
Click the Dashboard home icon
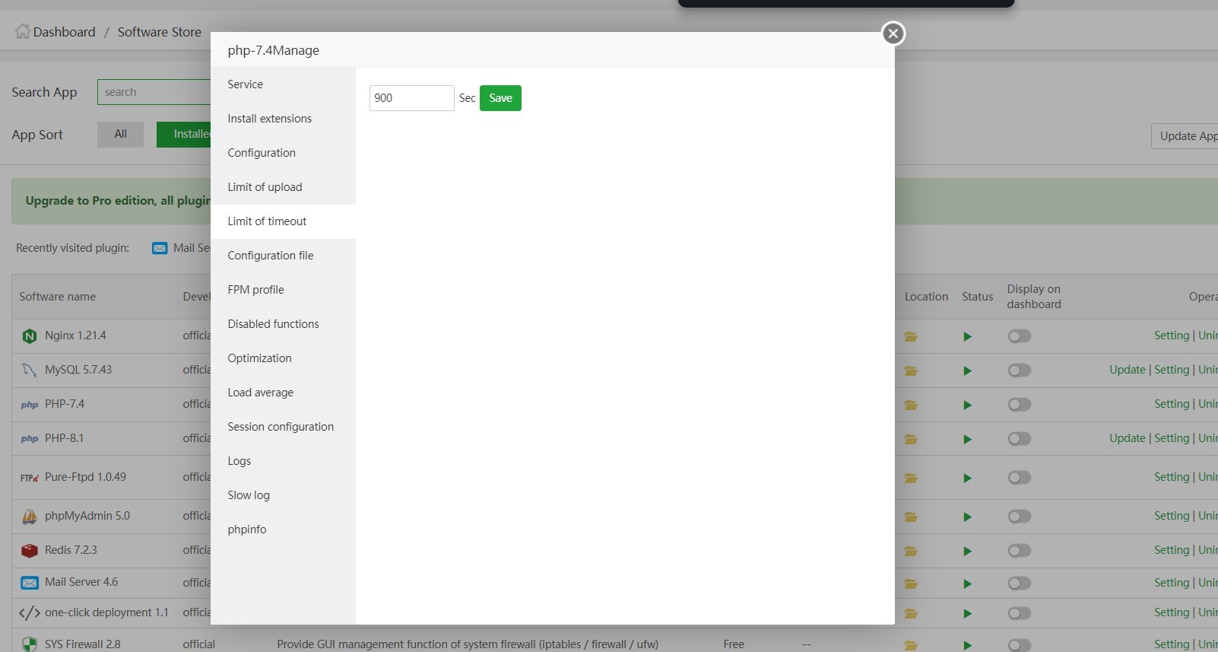[x=23, y=31]
